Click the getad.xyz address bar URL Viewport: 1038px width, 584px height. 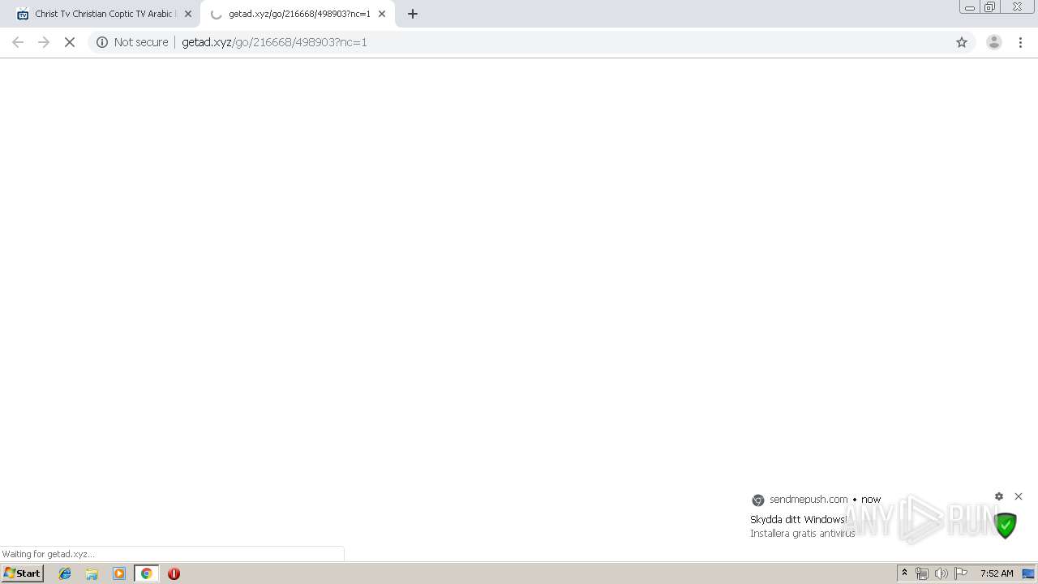pos(274,42)
